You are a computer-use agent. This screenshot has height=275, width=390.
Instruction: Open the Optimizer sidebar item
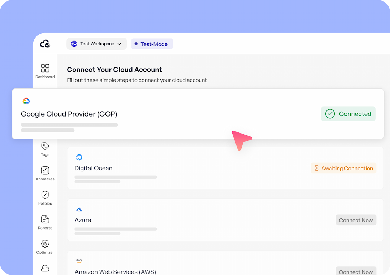[x=45, y=246]
